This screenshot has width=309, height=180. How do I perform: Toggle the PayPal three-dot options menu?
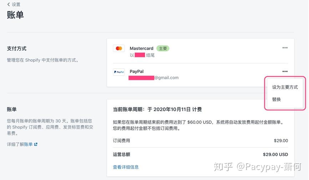285,72
